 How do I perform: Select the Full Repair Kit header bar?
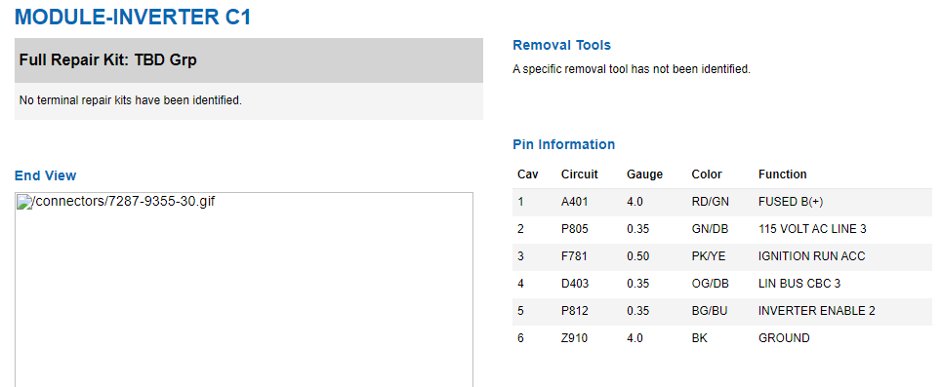coord(249,60)
